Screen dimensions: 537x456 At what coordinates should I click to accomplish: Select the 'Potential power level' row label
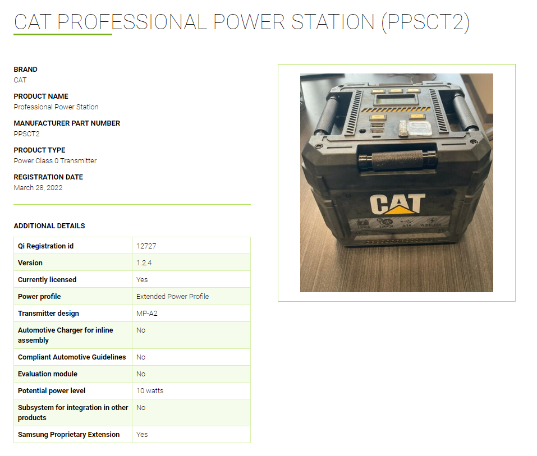point(52,390)
